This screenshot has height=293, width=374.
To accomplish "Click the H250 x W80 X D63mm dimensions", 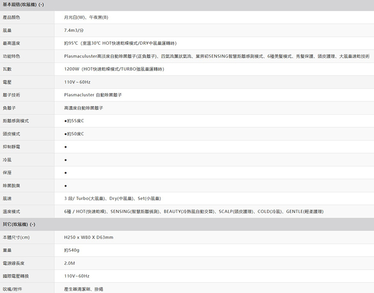I will click(89, 237).
